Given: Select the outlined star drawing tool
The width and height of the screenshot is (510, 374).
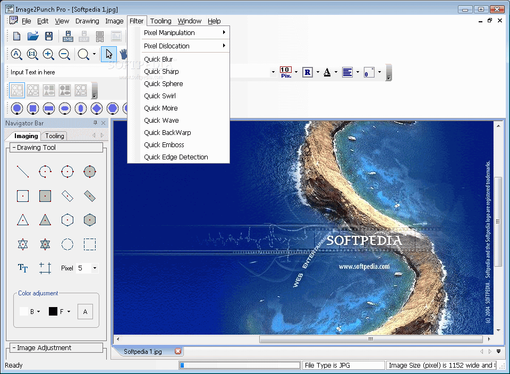Looking at the screenshot, I should click(x=23, y=244).
